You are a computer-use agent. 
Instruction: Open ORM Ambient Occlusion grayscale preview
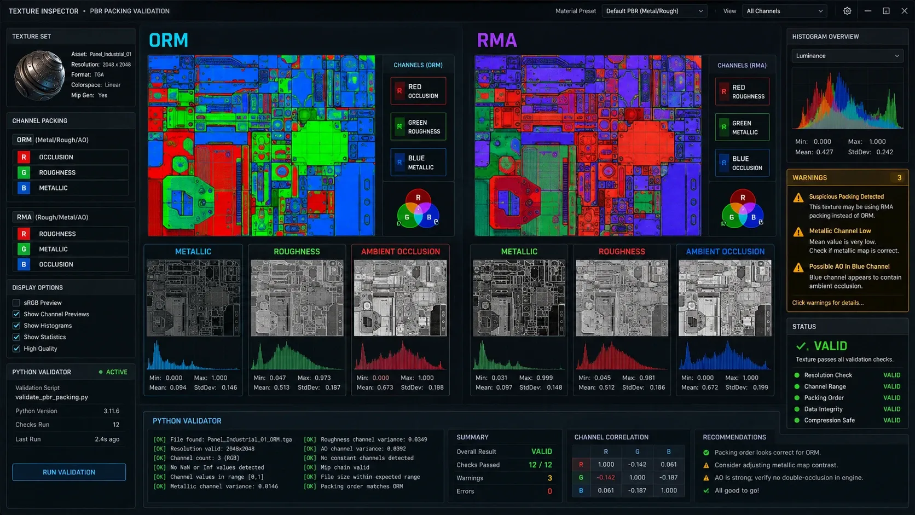(400, 298)
